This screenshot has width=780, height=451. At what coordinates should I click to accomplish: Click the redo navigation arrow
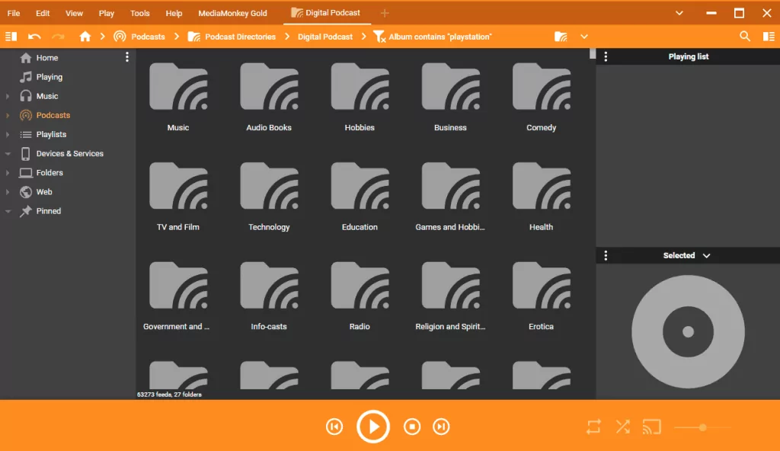[x=58, y=37]
